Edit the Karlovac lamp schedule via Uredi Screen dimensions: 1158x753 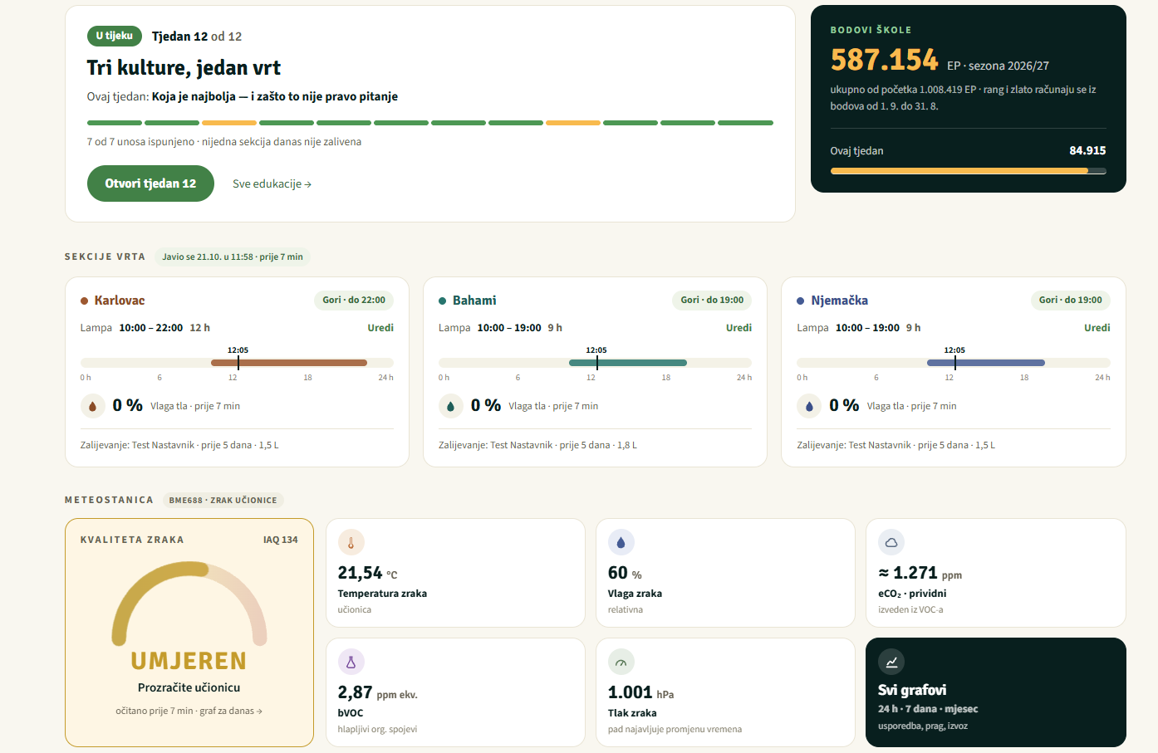tap(380, 328)
